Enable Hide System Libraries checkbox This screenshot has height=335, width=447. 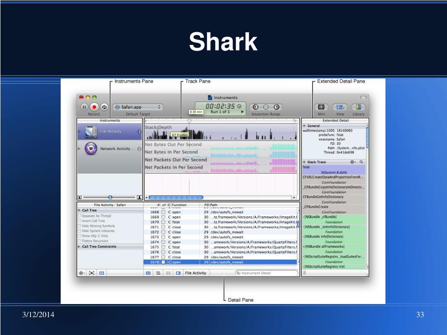pos(79,231)
